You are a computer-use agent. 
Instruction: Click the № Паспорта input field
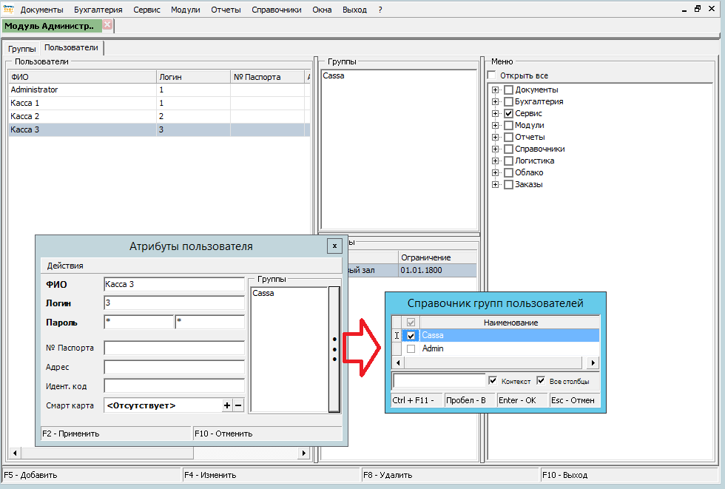point(174,348)
